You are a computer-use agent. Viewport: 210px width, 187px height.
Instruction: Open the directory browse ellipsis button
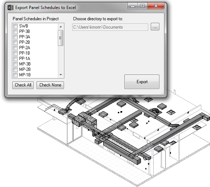155,27
